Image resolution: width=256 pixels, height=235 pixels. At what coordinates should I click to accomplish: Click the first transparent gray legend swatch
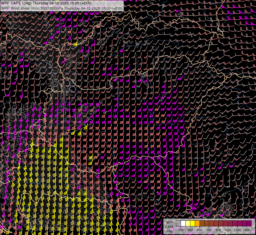tap(178, 224)
